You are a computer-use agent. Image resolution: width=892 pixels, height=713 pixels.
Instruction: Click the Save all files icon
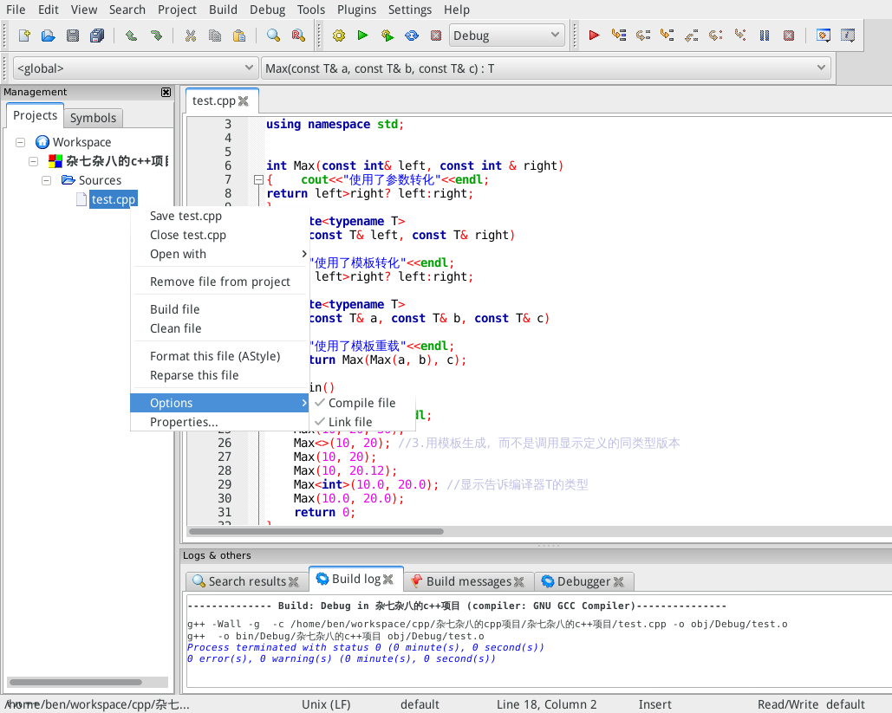97,36
